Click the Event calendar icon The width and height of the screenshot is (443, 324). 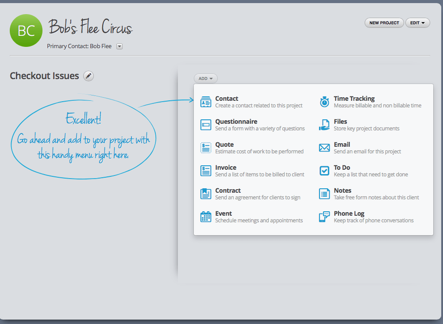pyautogui.click(x=205, y=217)
